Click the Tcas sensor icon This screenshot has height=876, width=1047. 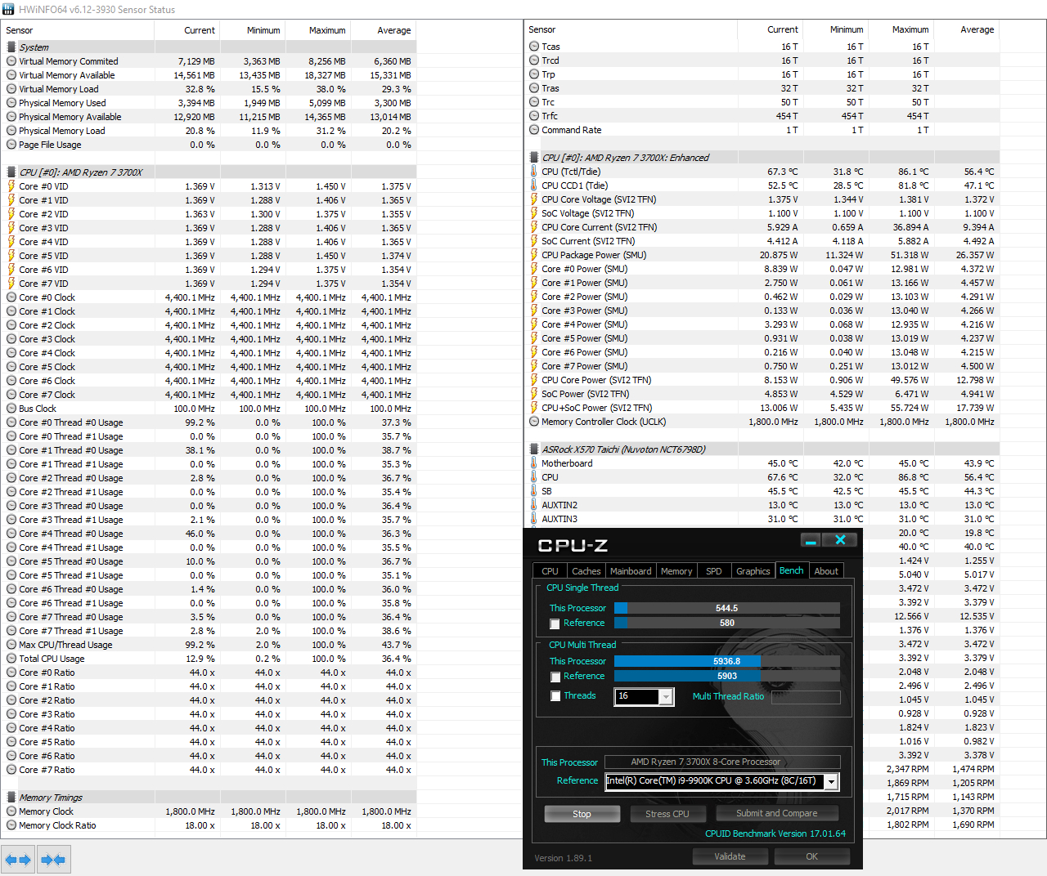pyautogui.click(x=534, y=47)
